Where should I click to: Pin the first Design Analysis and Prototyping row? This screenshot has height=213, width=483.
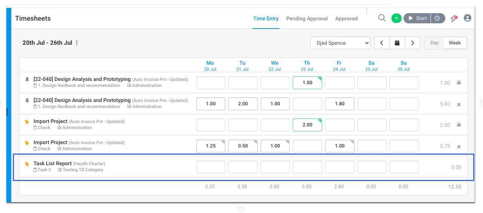(x=27, y=79)
